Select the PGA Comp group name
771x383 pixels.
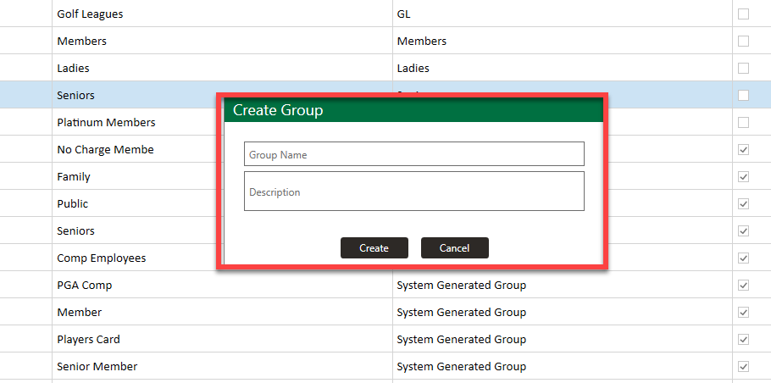85,286
